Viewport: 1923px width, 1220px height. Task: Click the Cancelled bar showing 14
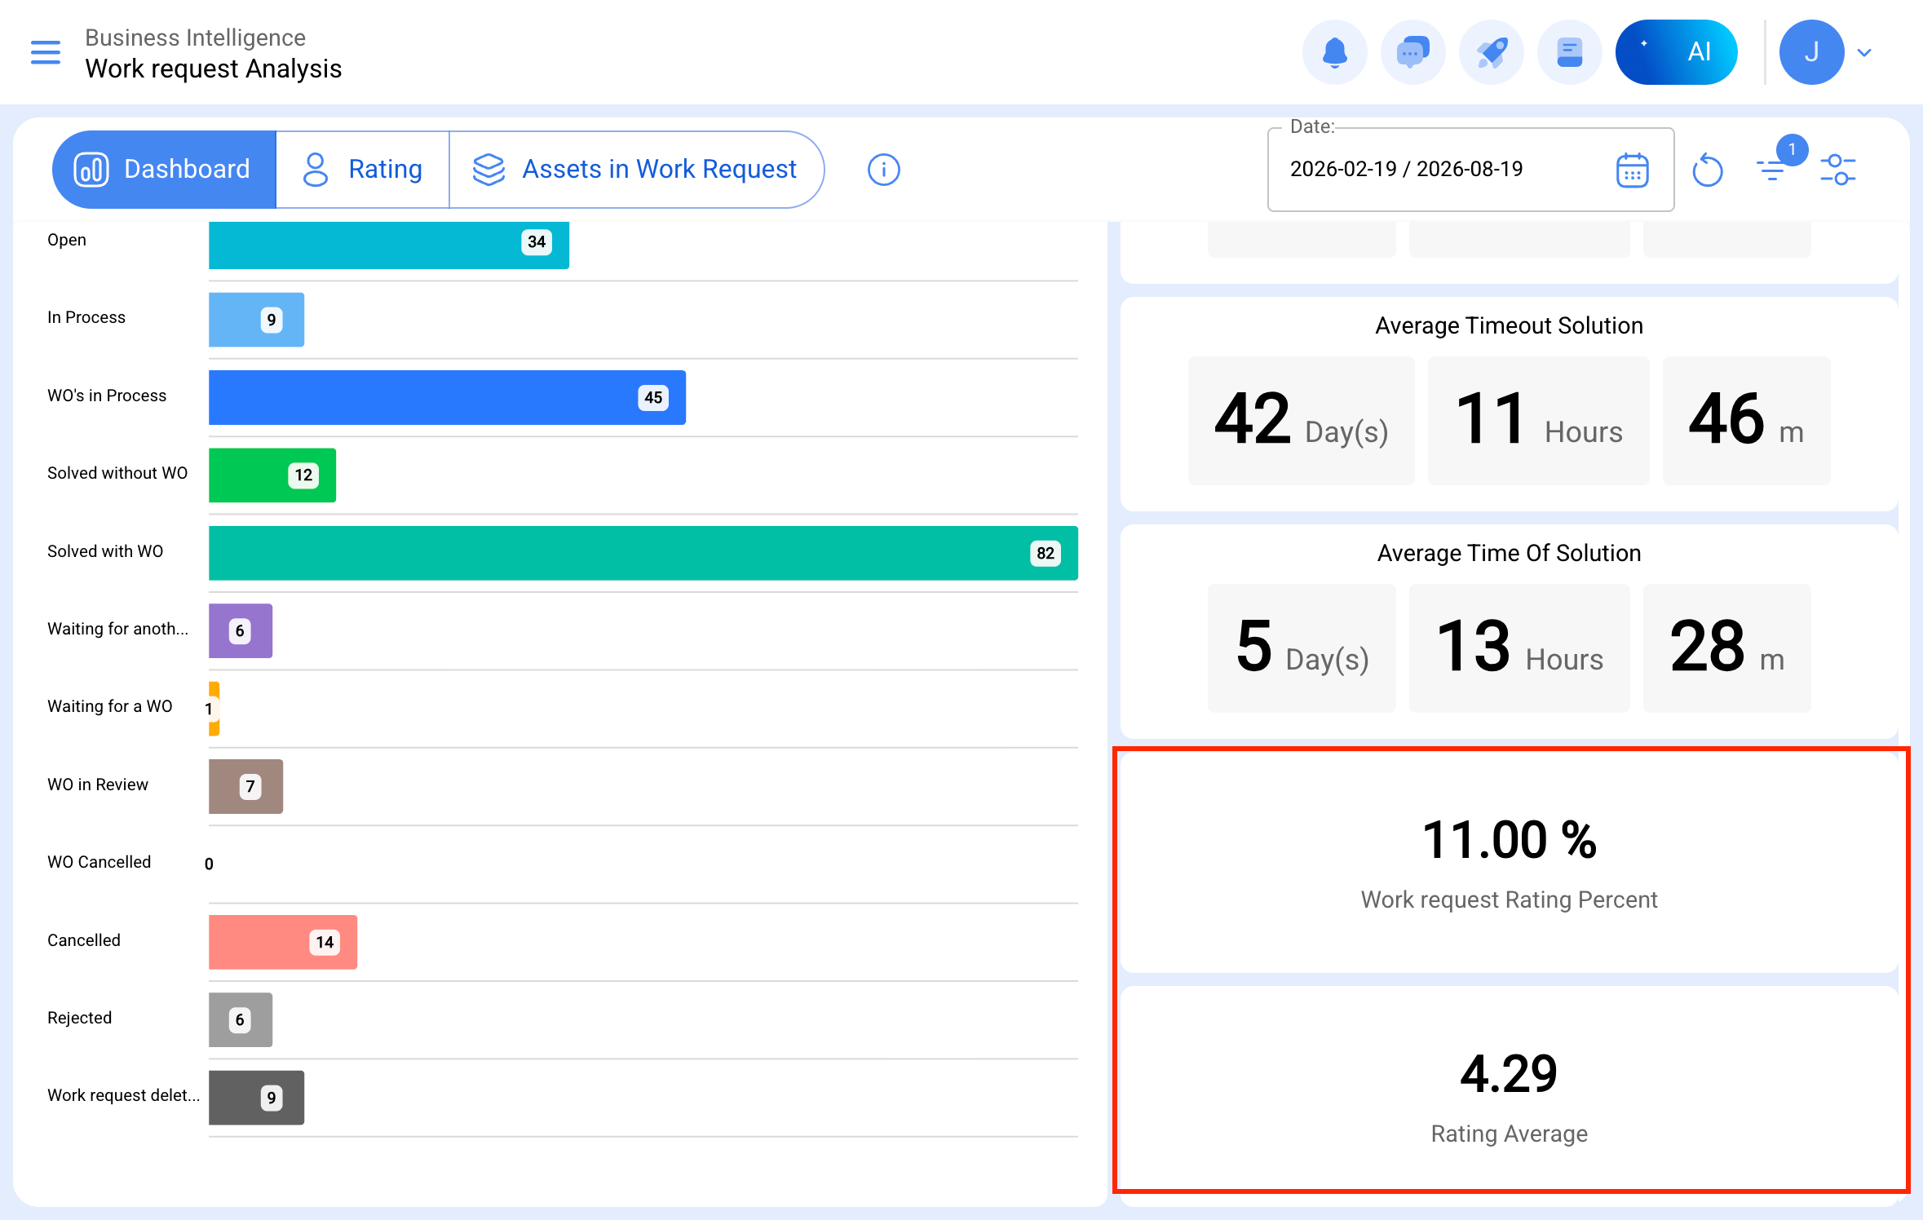(x=283, y=942)
